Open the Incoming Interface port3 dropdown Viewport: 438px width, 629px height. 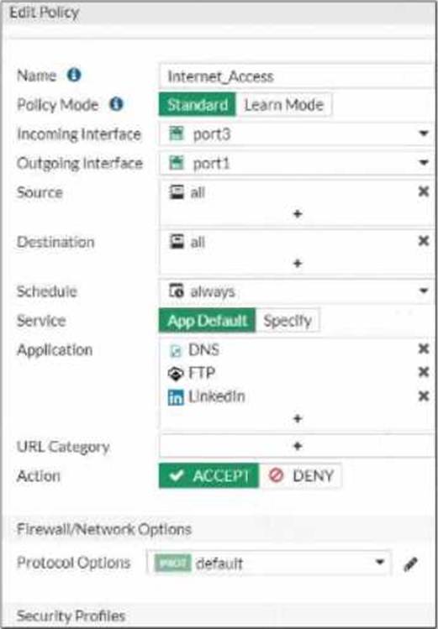click(x=296, y=134)
